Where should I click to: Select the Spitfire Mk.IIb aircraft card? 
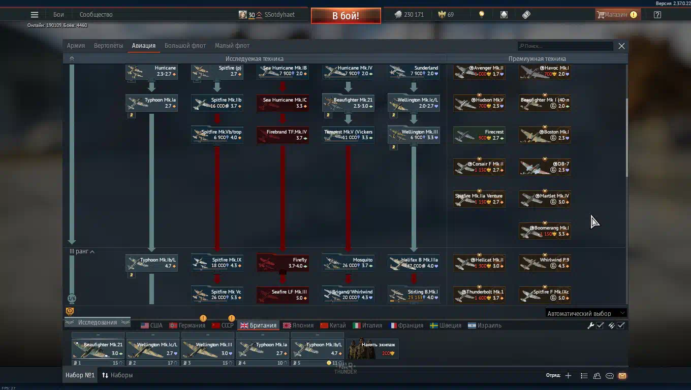click(217, 103)
